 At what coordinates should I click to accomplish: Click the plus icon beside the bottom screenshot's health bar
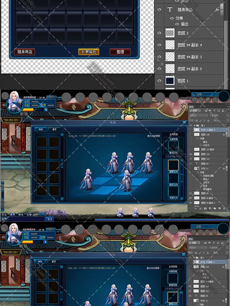click(45, 242)
